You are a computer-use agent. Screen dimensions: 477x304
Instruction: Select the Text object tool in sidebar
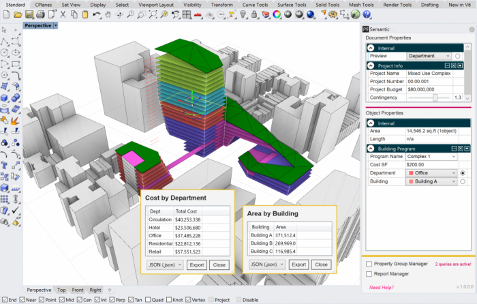click(4, 165)
